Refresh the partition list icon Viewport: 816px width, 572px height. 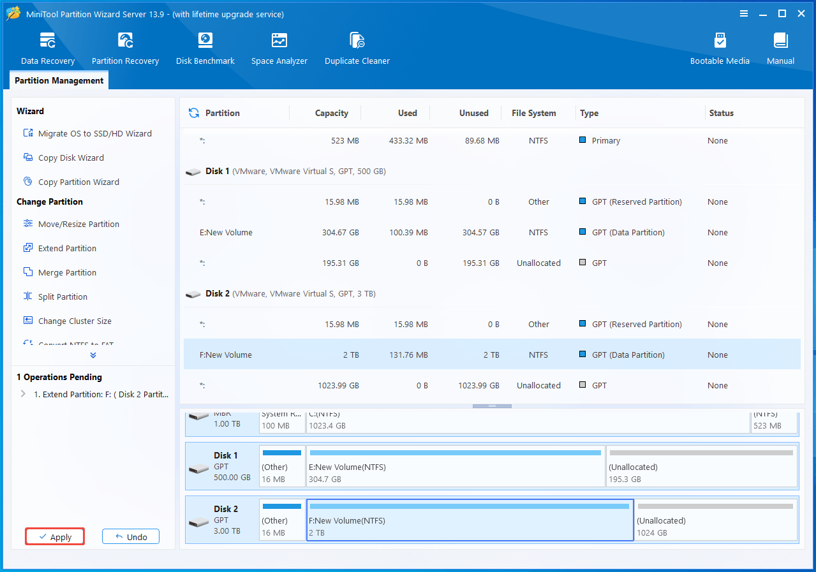194,113
